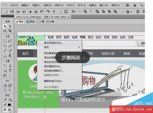This screenshot has height=113, width=153.
Task: Open the Align dropdown arrow in toolbar
Action: pyautogui.click(x=131, y=12)
